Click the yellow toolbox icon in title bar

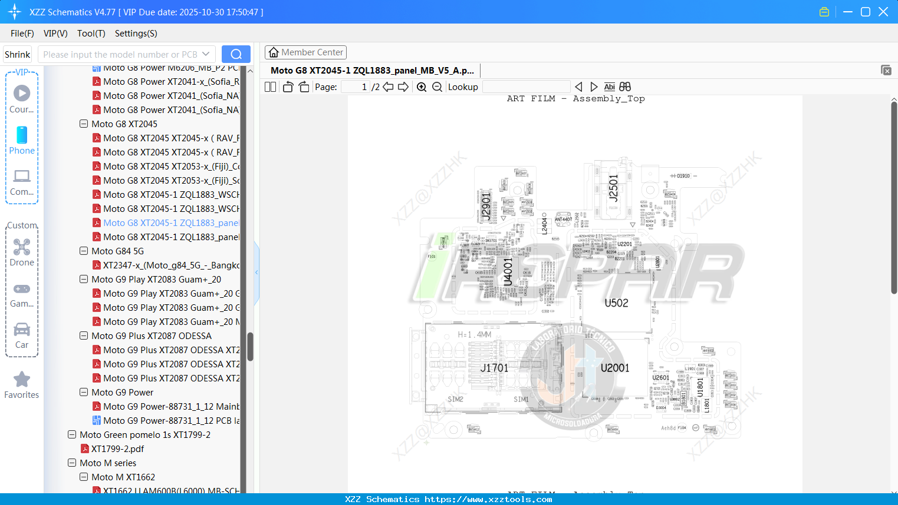(824, 12)
